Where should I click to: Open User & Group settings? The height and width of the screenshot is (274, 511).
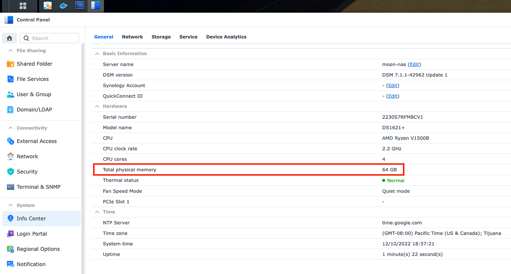coord(41,94)
